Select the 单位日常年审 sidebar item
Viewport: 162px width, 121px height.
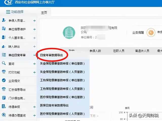(18, 55)
